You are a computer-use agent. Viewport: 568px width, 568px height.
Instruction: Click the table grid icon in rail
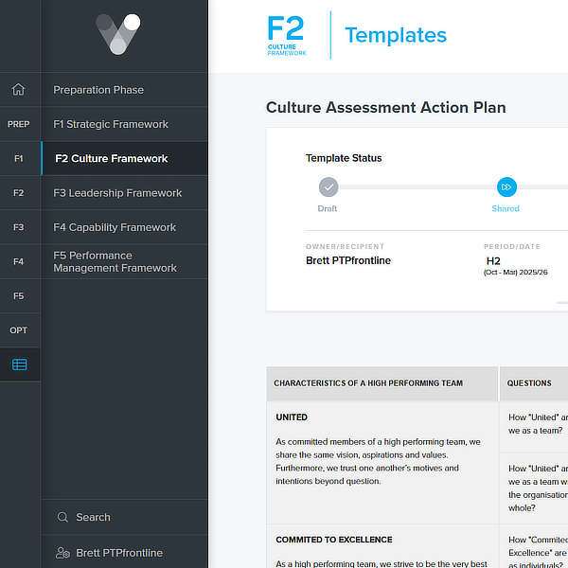coord(19,364)
